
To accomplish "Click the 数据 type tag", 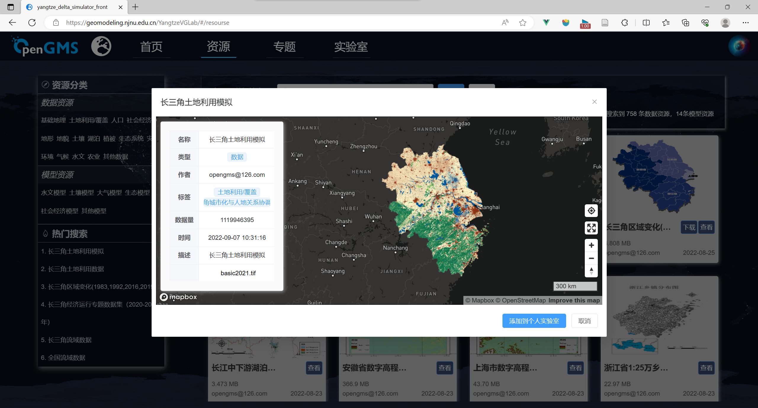I will pyautogui.click(x=237, y=157).
